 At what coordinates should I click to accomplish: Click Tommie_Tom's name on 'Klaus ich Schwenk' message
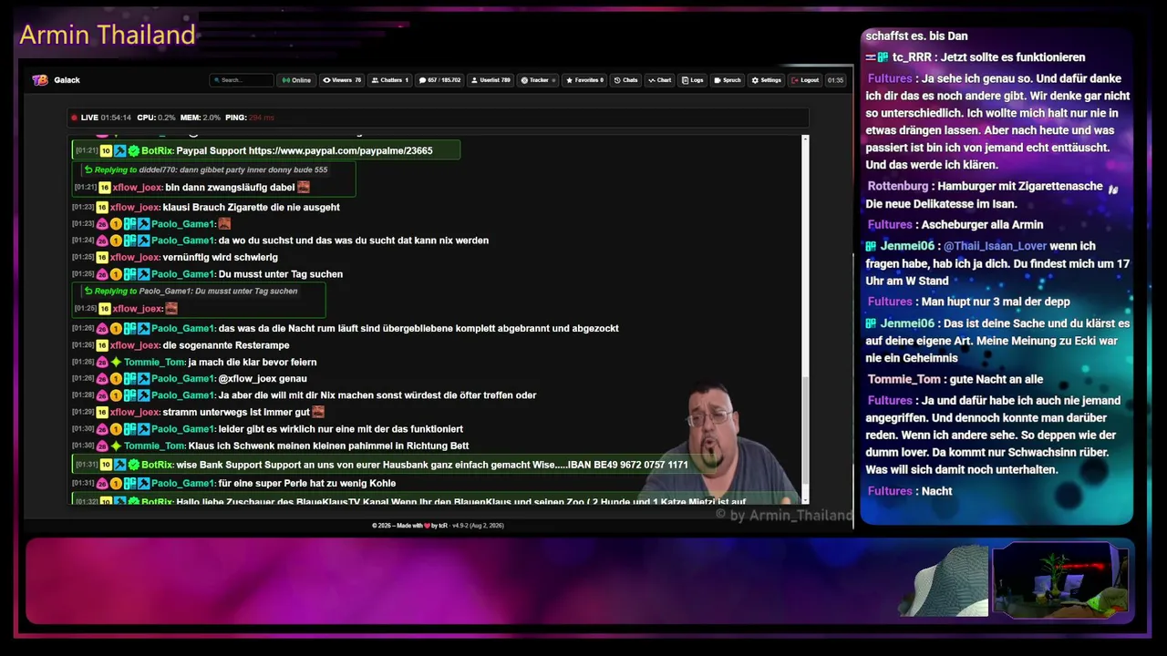pyautogui.click(x=155, y=446)
